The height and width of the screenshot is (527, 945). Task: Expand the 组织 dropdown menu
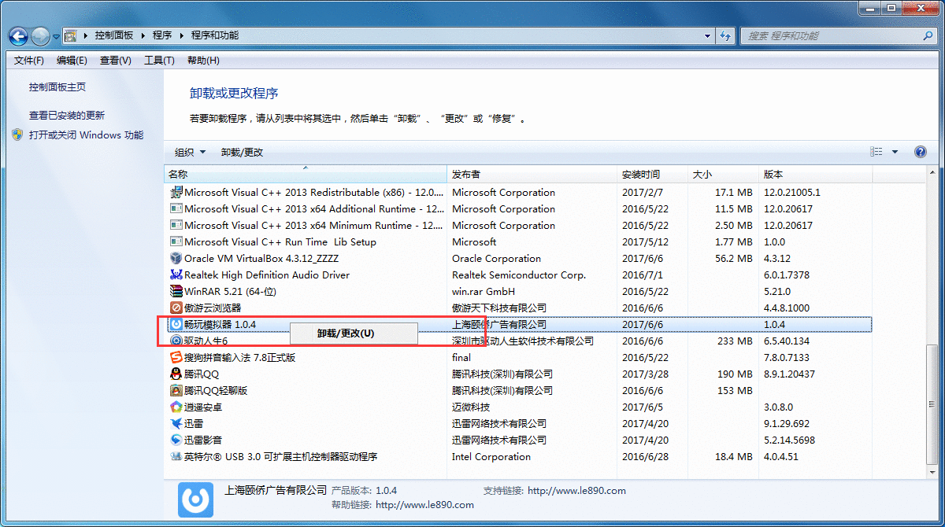pos(190,152)
